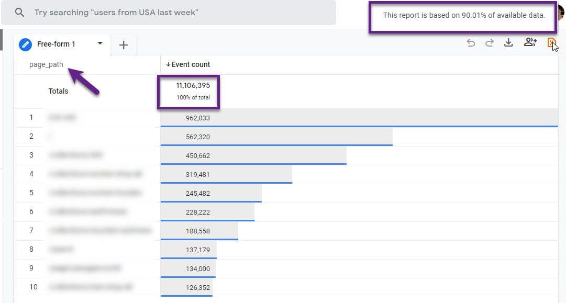Viewport: 566px width, 303px height.
Task: Select the 11,106,395 totals cell
Action: (x=189, y=86)
